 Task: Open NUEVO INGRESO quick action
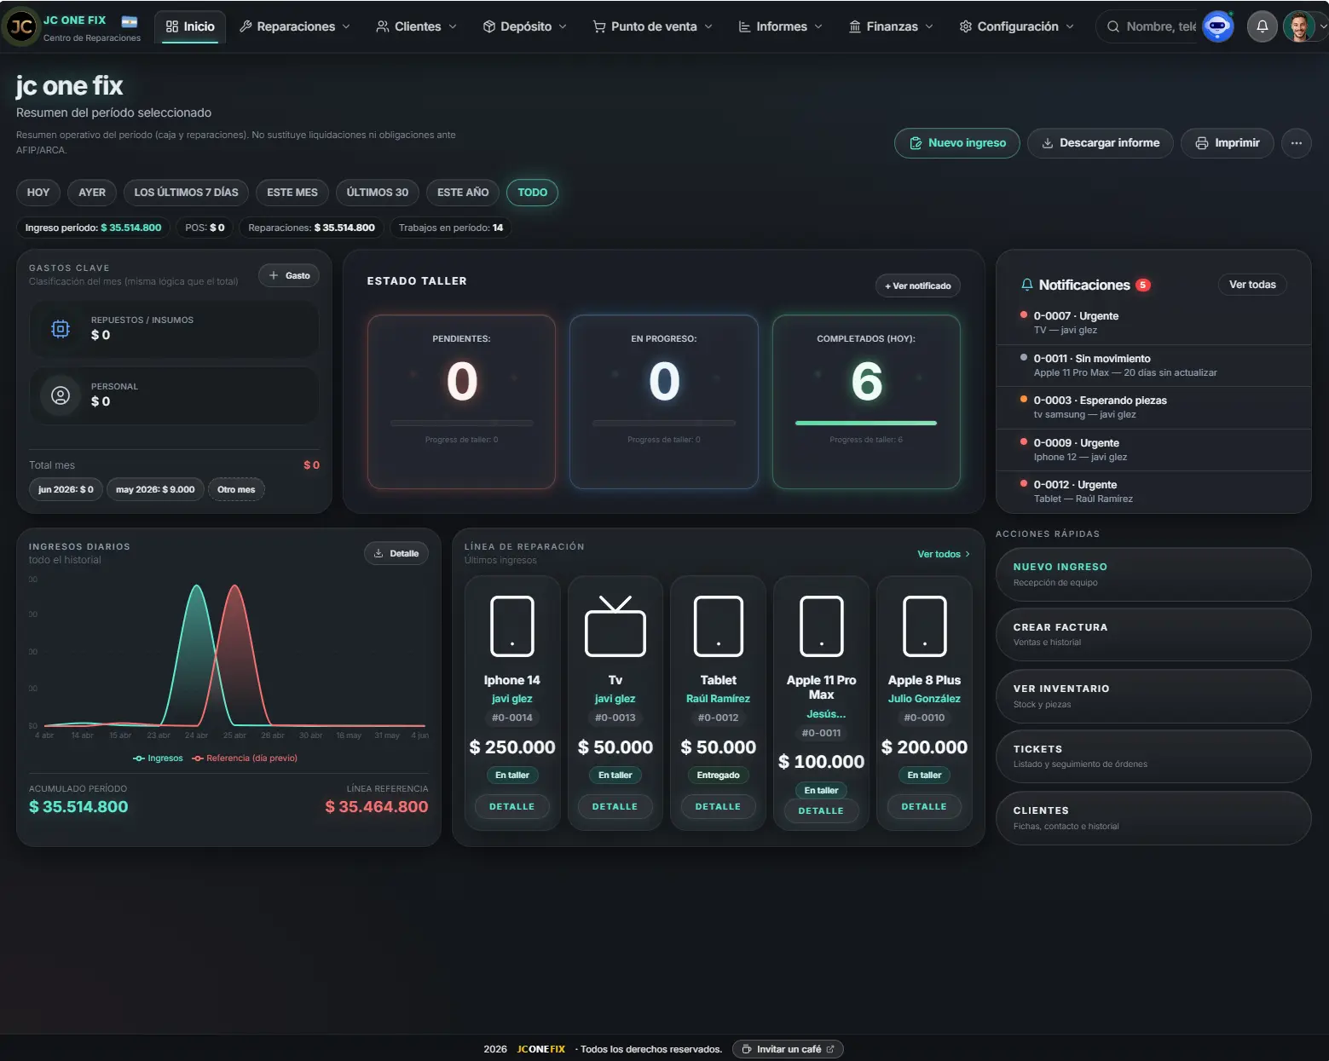click(1153, 574)
